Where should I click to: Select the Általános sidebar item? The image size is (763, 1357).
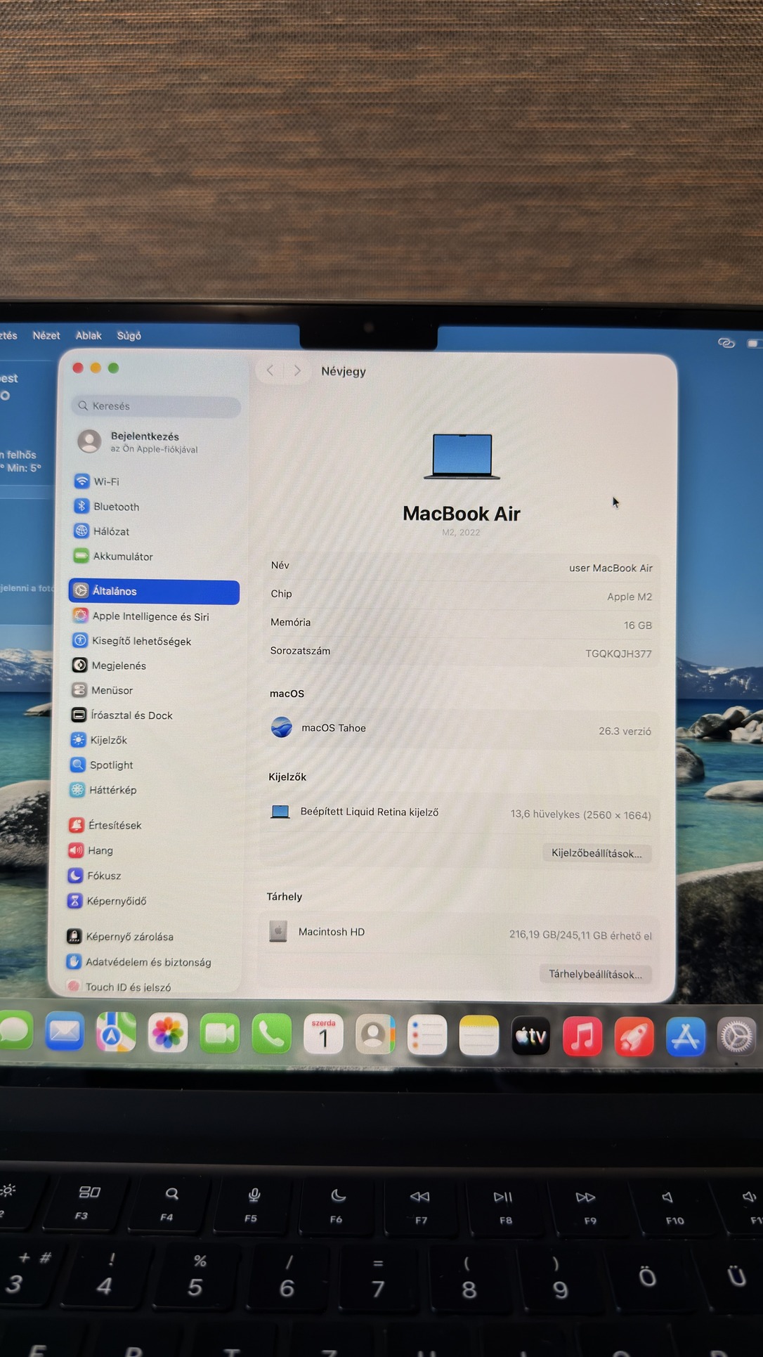[x=154, y=592]
